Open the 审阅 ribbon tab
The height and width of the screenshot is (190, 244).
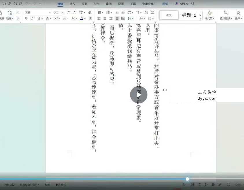pos(109,4)
